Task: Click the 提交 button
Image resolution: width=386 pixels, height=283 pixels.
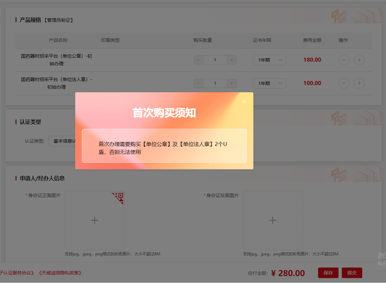Action: 352,273
